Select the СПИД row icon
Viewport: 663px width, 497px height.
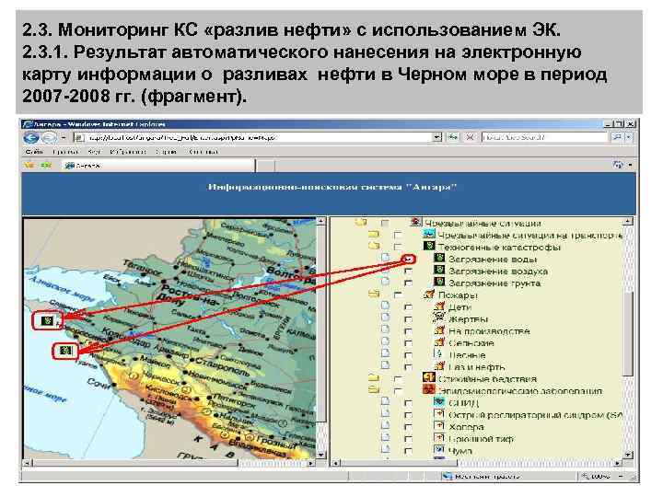pos(440,401)
